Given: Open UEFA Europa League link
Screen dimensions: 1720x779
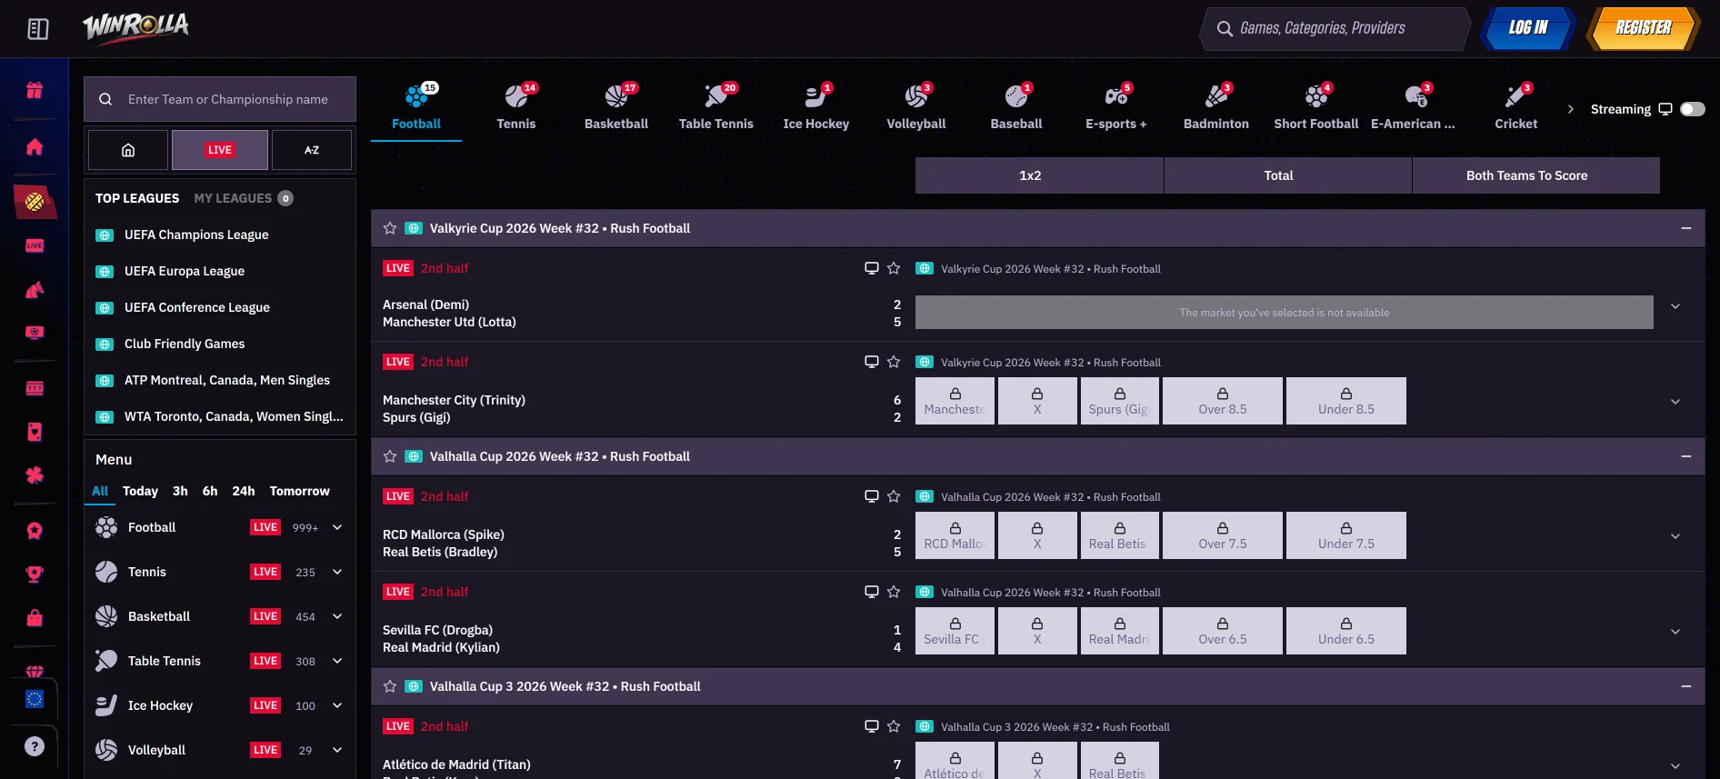Looking at the screenshot, I should tap(185, 271).
